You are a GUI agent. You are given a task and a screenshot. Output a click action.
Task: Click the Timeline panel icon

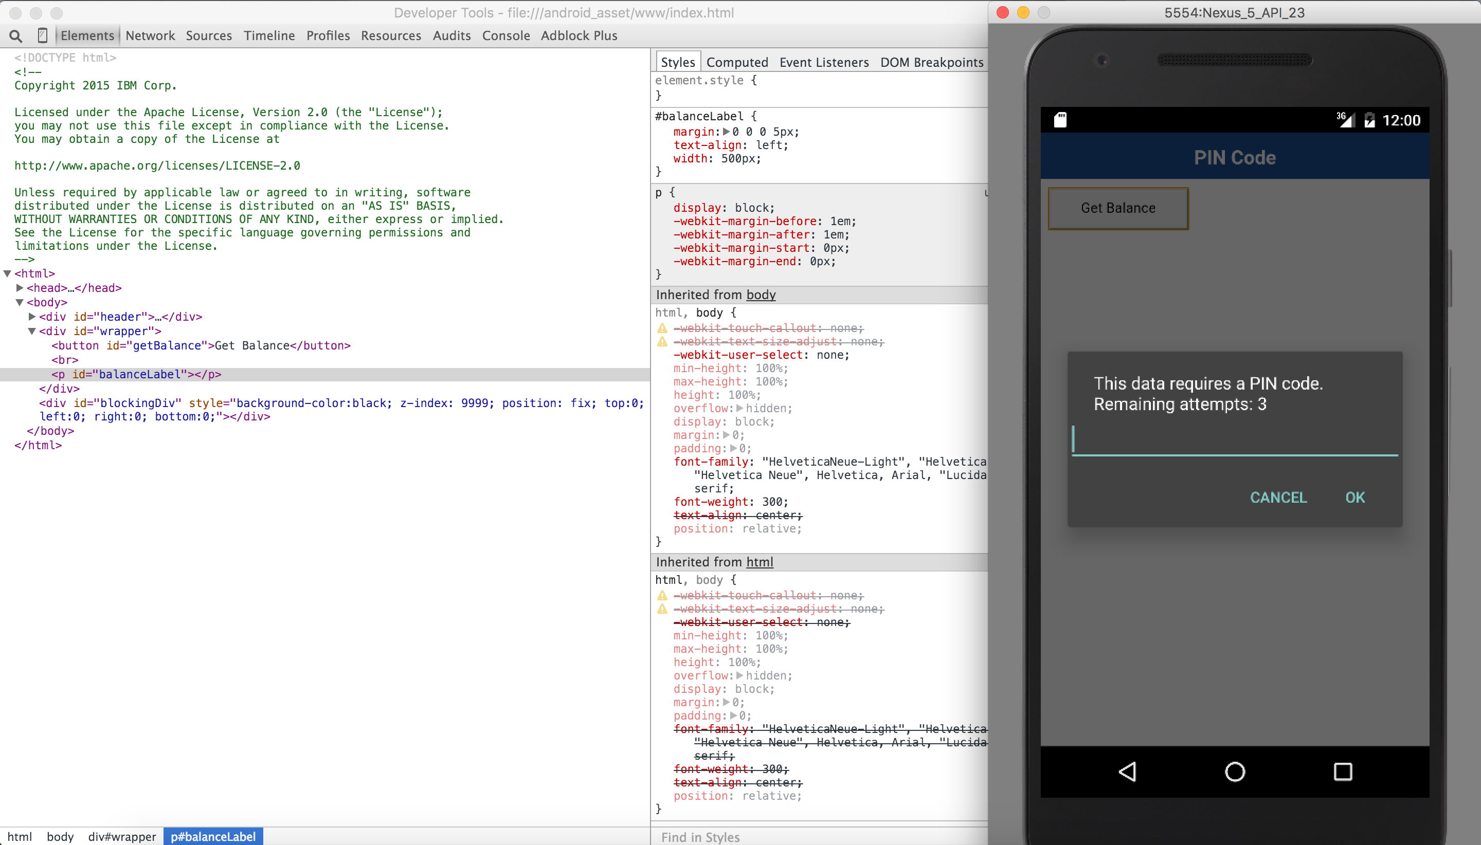pos(268,35)
